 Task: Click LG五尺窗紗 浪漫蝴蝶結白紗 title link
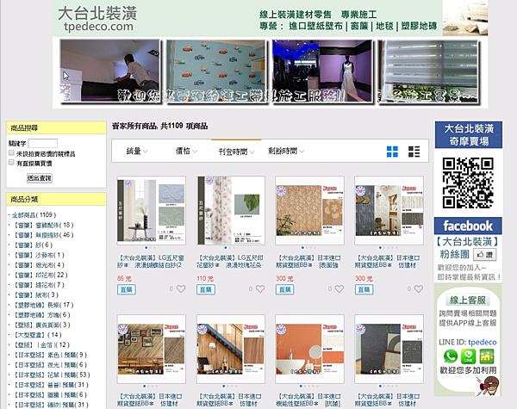[x=151, y=262]
